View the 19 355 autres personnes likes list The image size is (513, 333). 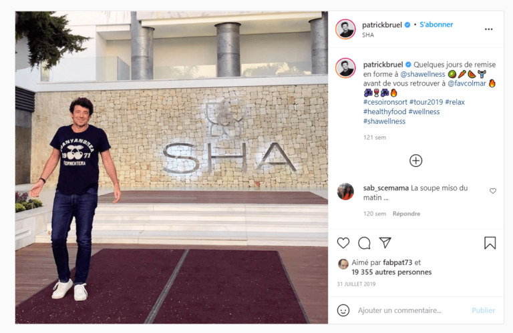391,272
